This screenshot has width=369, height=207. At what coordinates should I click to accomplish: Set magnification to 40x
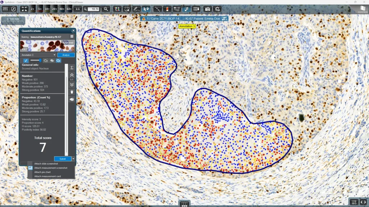tap(62, 9)
